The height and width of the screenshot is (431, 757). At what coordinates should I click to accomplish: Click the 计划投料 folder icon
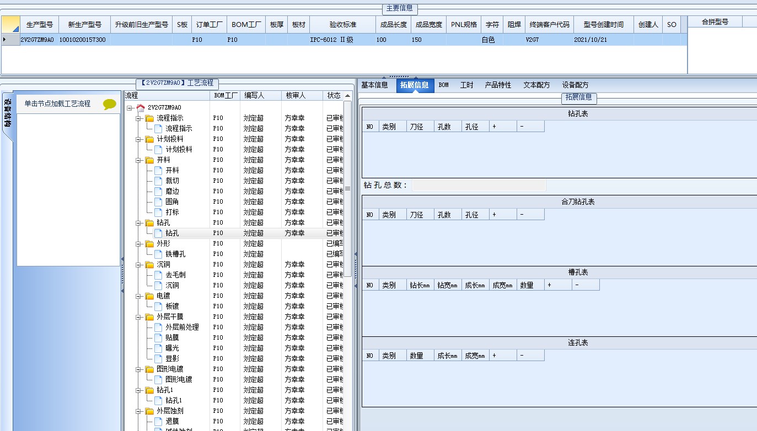pos(149,139)
